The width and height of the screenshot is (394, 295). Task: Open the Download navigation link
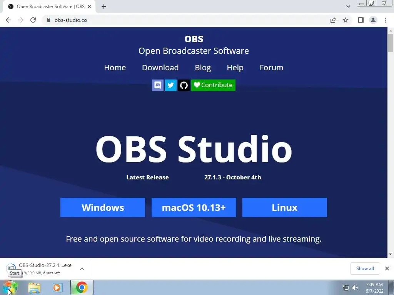(x=160, y=68)
